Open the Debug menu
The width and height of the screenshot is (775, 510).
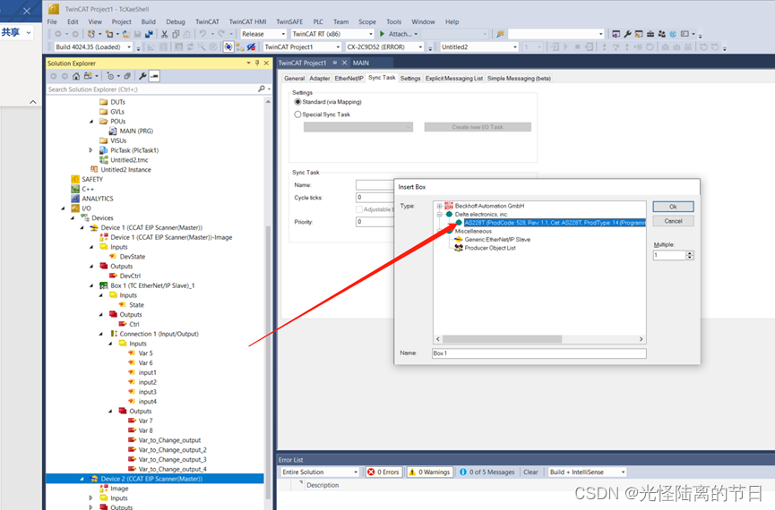coord(176,21)
